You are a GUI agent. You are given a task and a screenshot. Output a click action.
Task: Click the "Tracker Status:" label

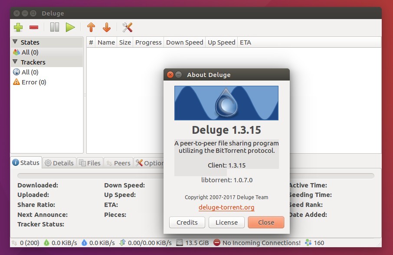point(41,224)
